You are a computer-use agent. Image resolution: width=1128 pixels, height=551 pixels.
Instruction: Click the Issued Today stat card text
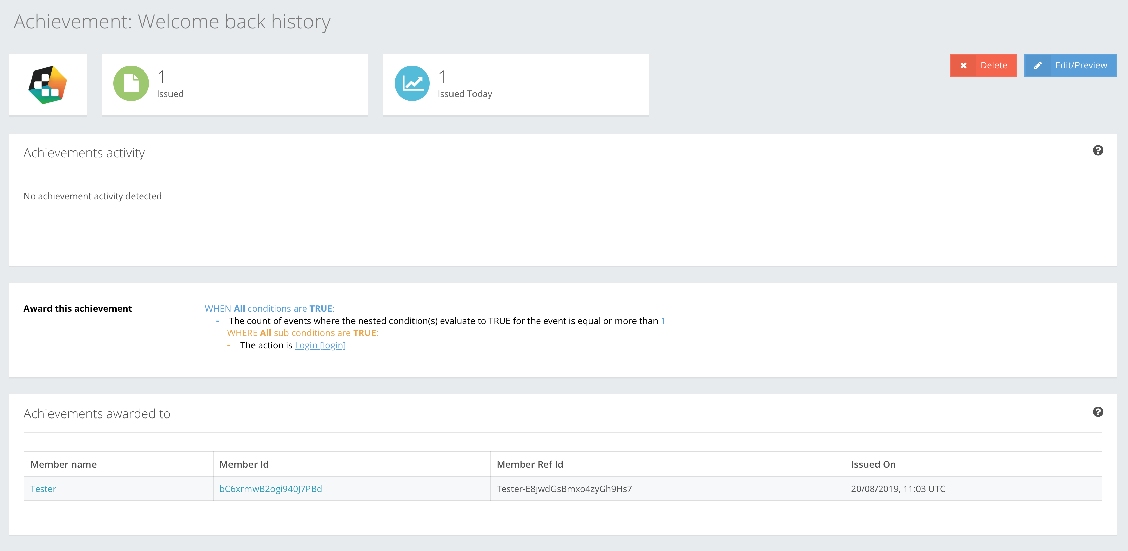[x=465, y=94]
